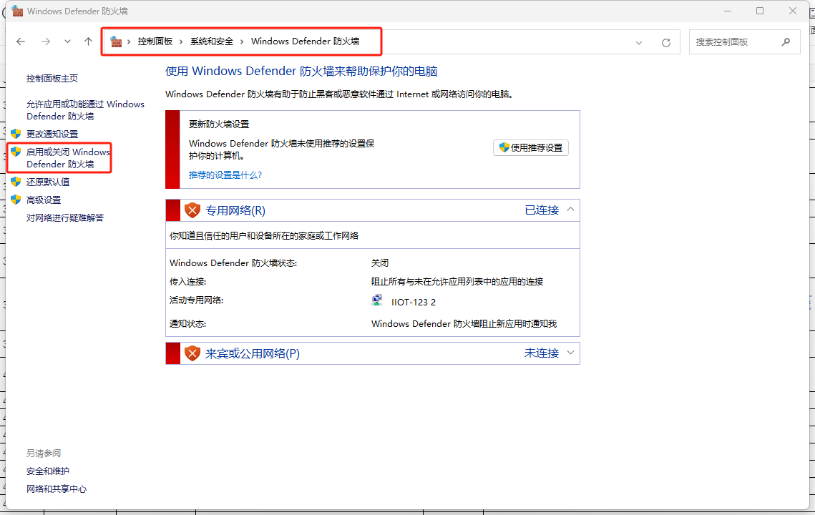
Task: Open 控制面板主页 link
Action: pos(52,78)
